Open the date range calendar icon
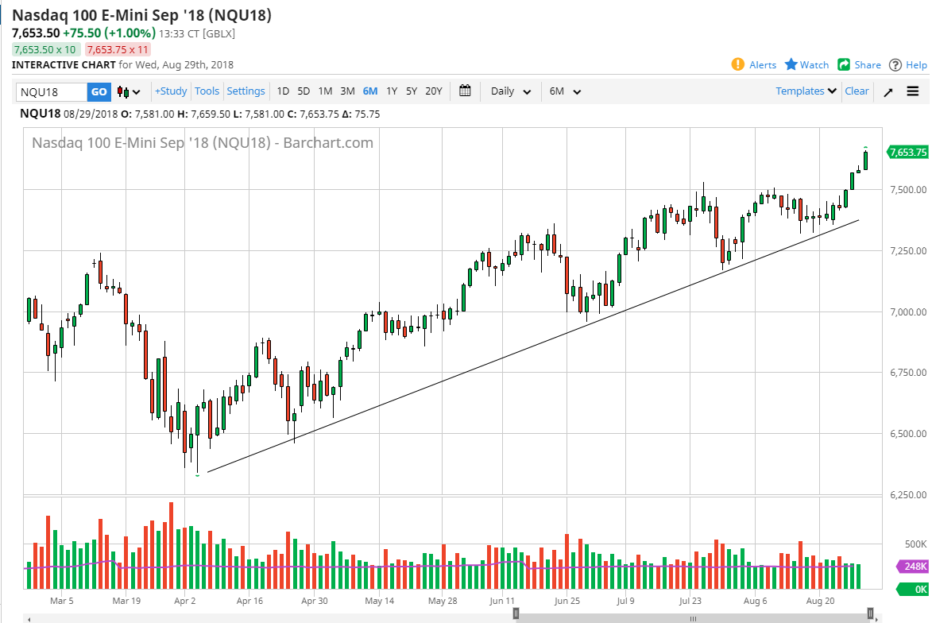The height and width of the screenshot is (623, 932). click(x=465, y=91)
